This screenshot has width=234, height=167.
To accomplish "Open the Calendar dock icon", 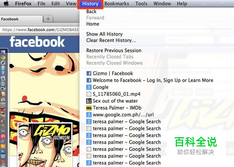I will pos(3,99).
